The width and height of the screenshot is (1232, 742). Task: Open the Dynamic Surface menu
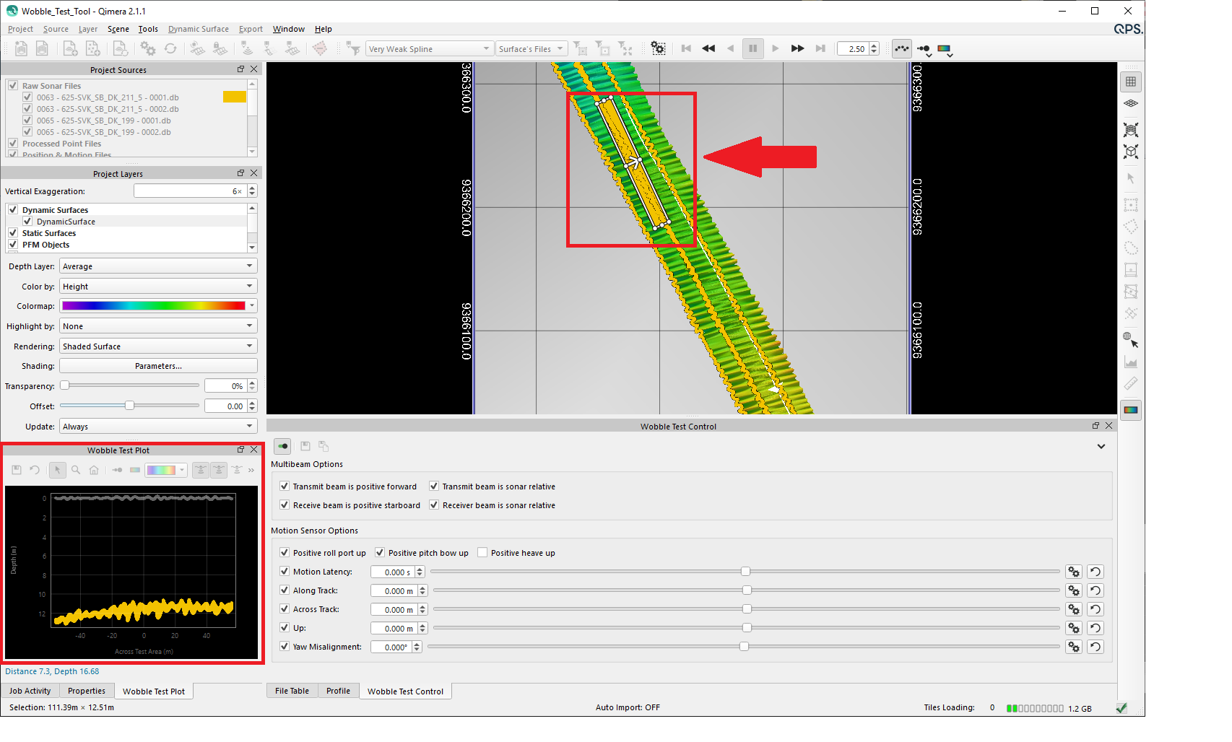tap(199, 29)
